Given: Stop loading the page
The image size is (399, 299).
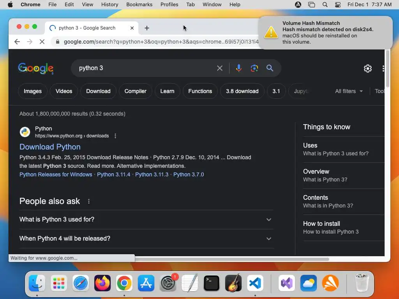Looking at the screenshot, I should [42, 42].
